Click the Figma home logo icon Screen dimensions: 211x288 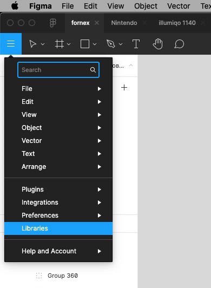pyautogui.click(x=53, y=23)
